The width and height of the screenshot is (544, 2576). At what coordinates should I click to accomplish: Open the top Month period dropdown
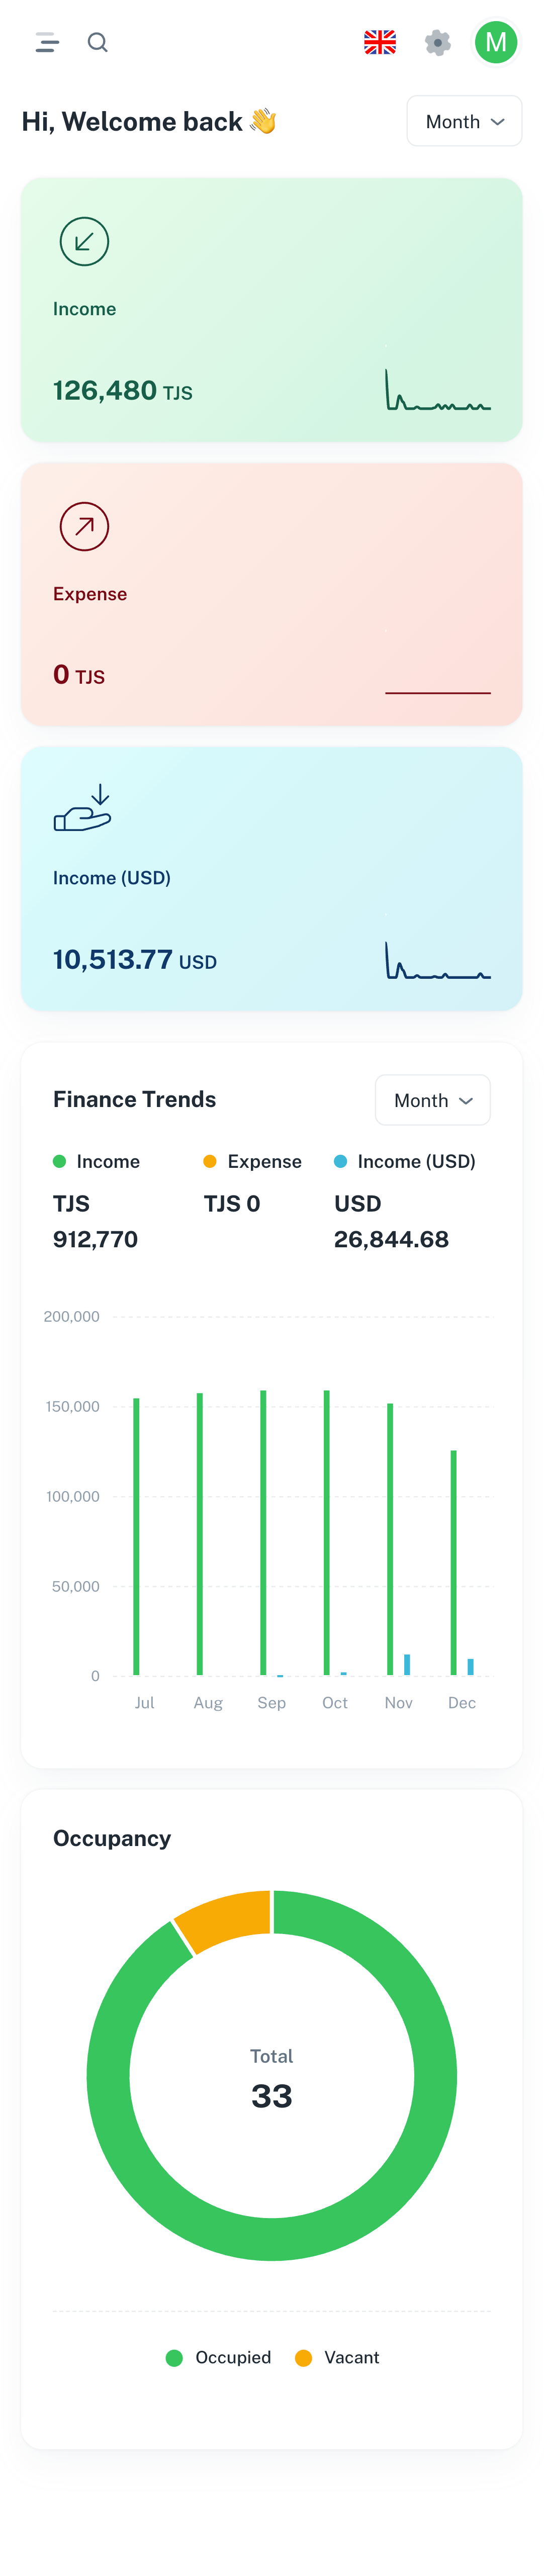tap(464, 121)
